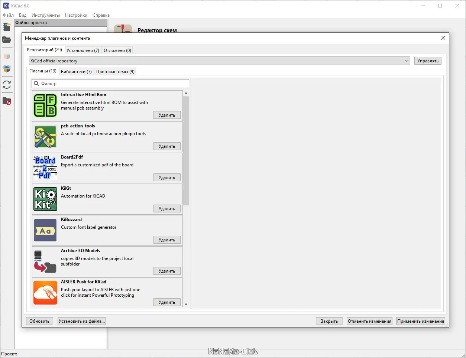Click the Interactive Html Bom plugin icon
Screen dimensions: 466x358
[45, 105]
